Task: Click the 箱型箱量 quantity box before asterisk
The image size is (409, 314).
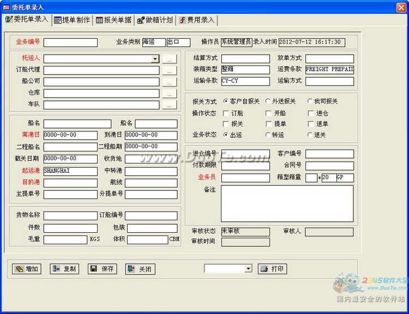Action: 311,178
